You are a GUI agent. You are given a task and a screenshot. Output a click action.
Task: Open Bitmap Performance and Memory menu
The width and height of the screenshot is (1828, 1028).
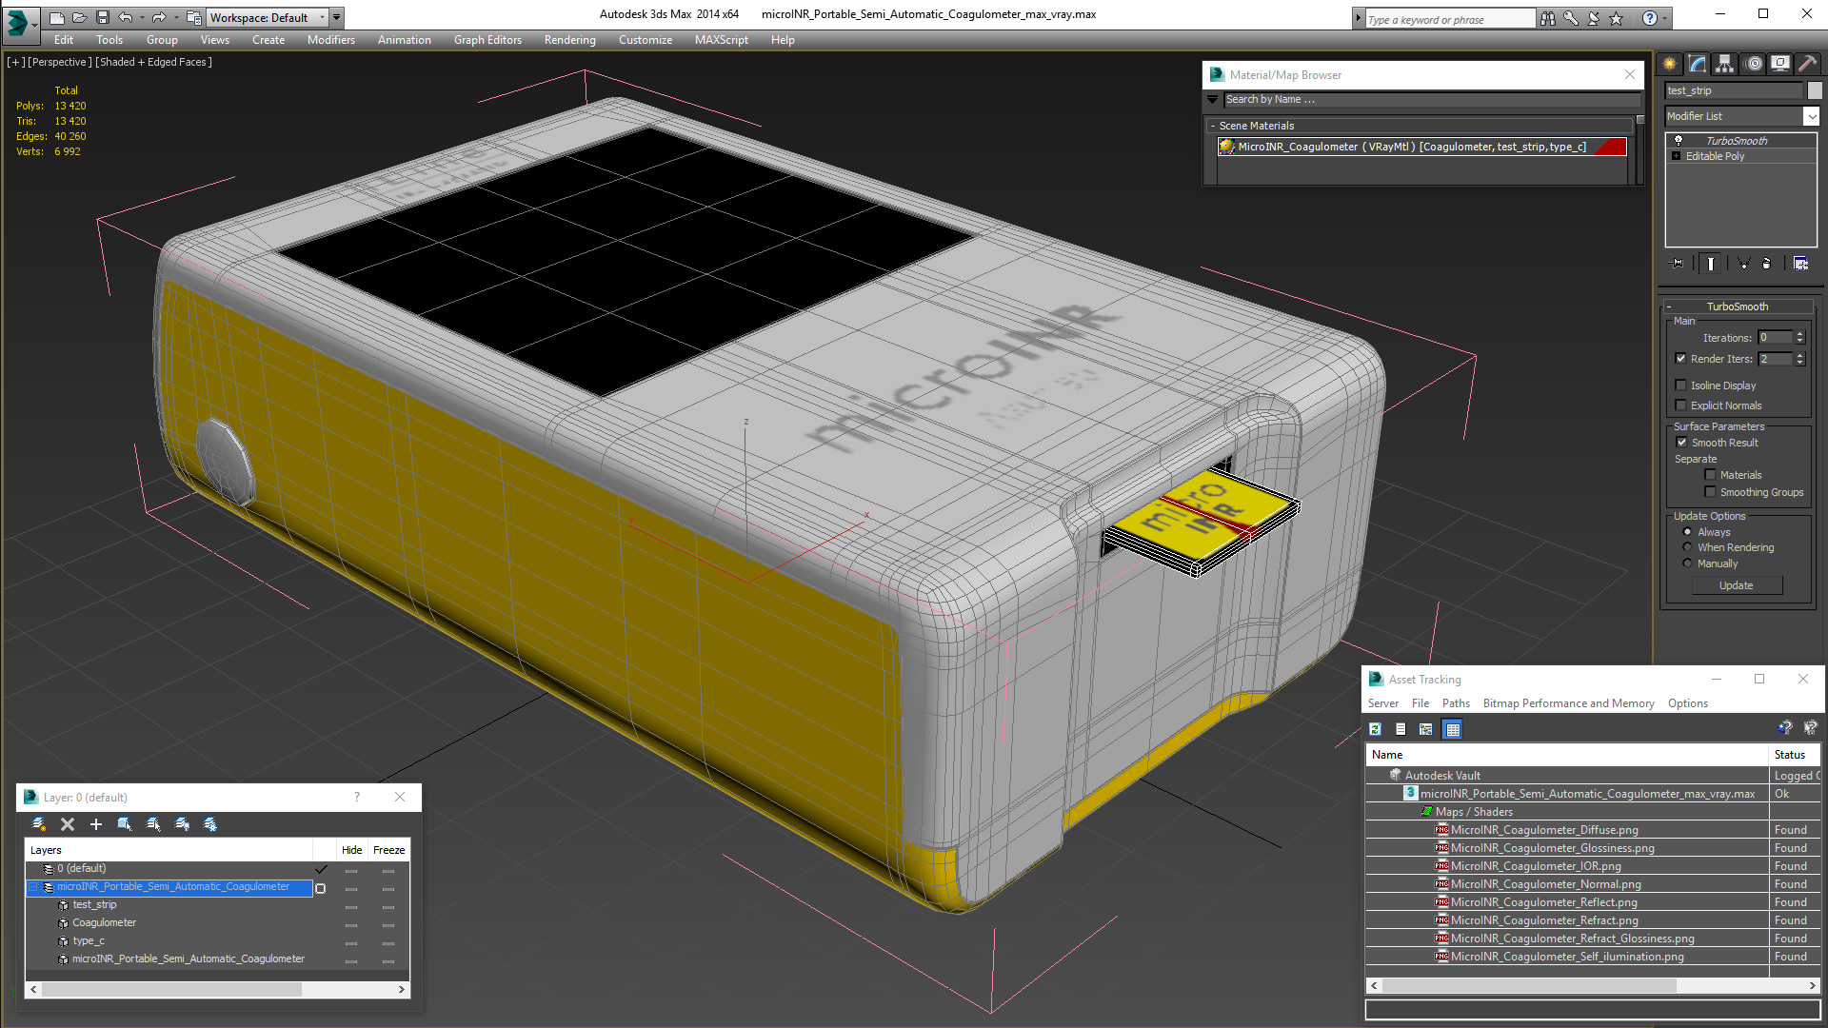click(x=1568, y=703)
